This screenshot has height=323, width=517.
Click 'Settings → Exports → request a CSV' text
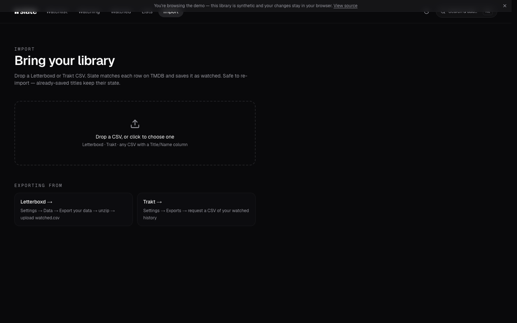point(196,214)
